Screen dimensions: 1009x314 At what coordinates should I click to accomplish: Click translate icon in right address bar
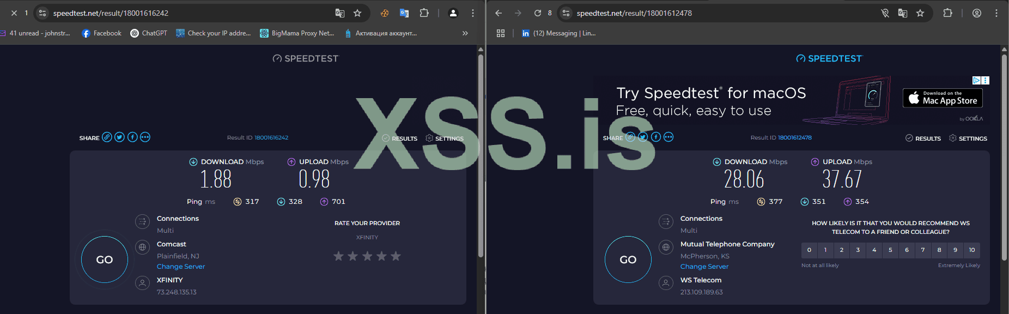pos(903,13)
